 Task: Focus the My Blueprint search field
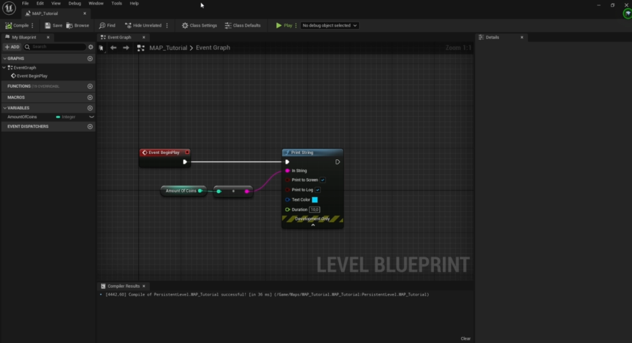click(x=55, y=47)
